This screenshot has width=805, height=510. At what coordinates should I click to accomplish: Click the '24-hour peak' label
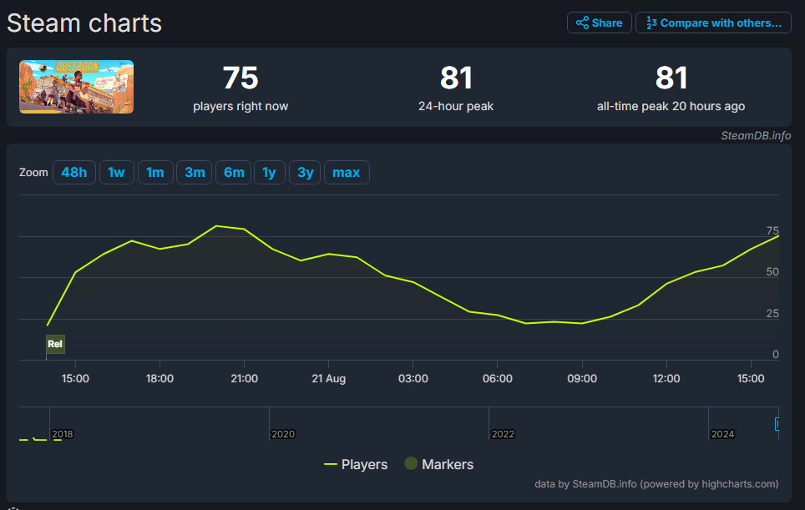coord(456,106)
